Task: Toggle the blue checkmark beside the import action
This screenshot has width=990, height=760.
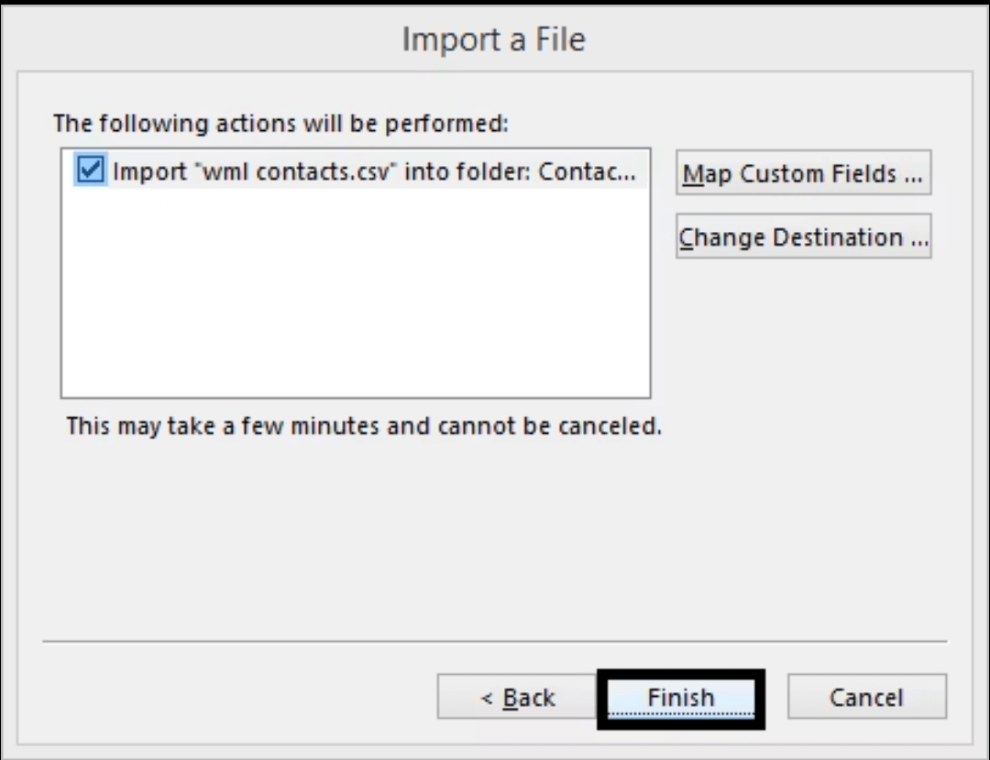Action: (x=90, y=170)
